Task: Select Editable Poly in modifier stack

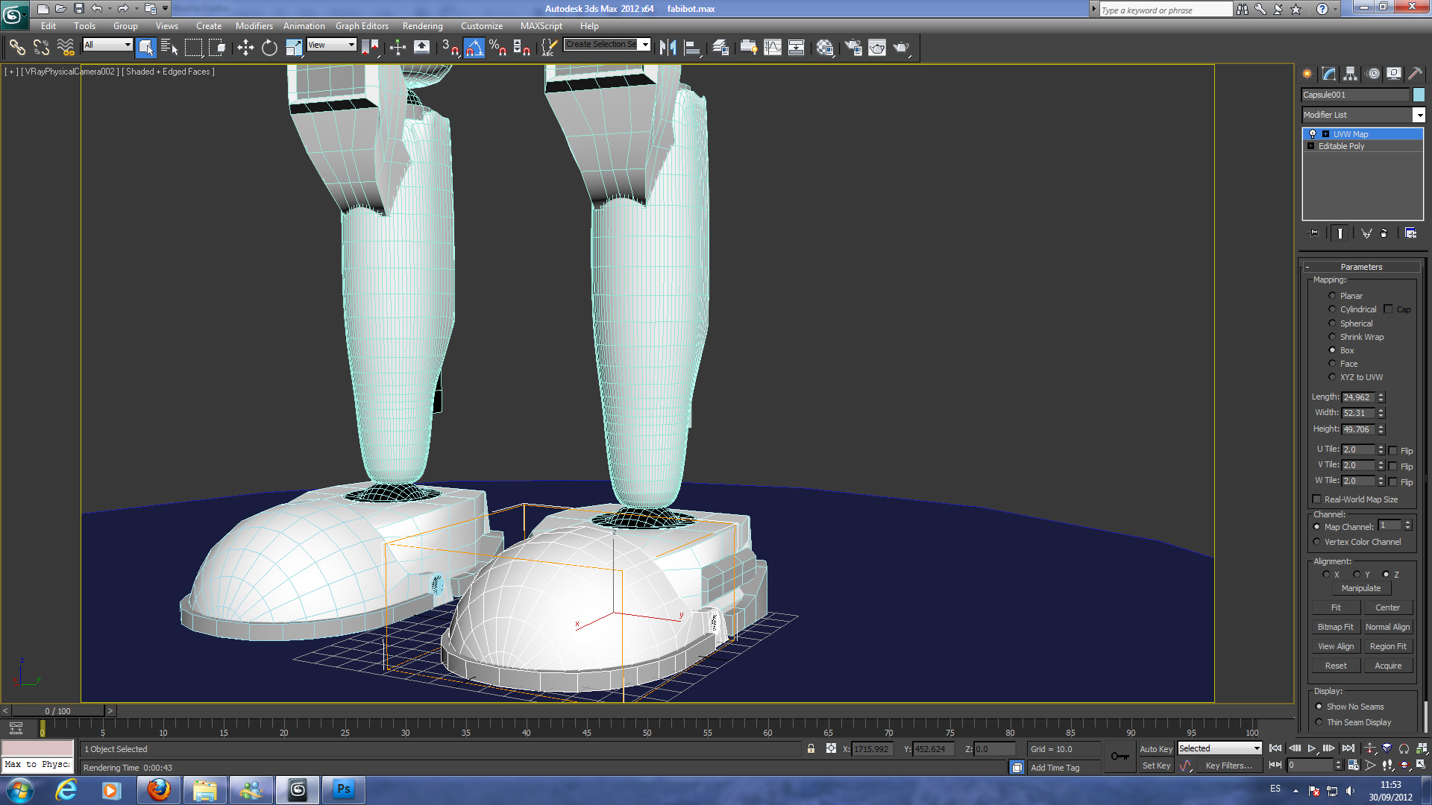Action: point(1341,146)
